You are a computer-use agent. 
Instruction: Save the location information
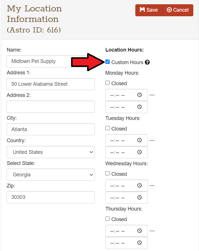pyautogui.click(x=149, y=10)
